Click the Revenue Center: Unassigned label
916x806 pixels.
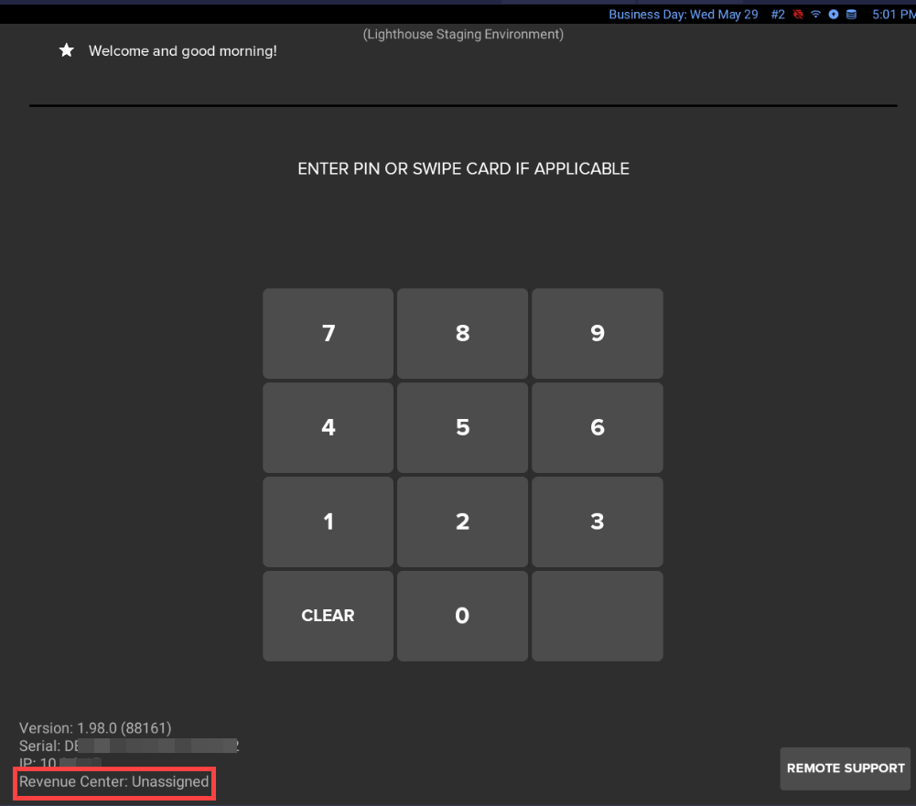tap(114, 782)
